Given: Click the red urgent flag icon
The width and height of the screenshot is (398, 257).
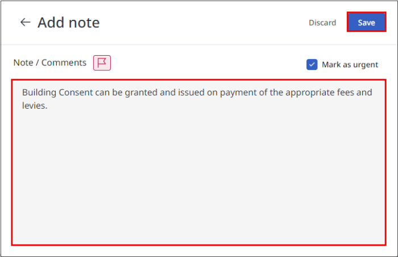Looking at the screenshot, I should pyautogui.click(x=102, y=63).
